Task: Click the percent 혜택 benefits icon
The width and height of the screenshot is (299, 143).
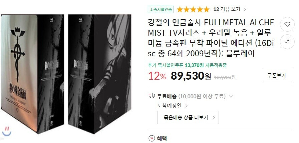Action: click(x=152, y=138)
